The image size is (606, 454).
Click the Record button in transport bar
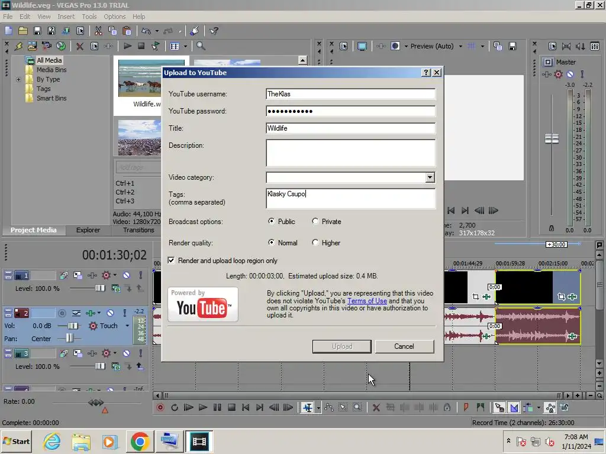pos(160,407)
